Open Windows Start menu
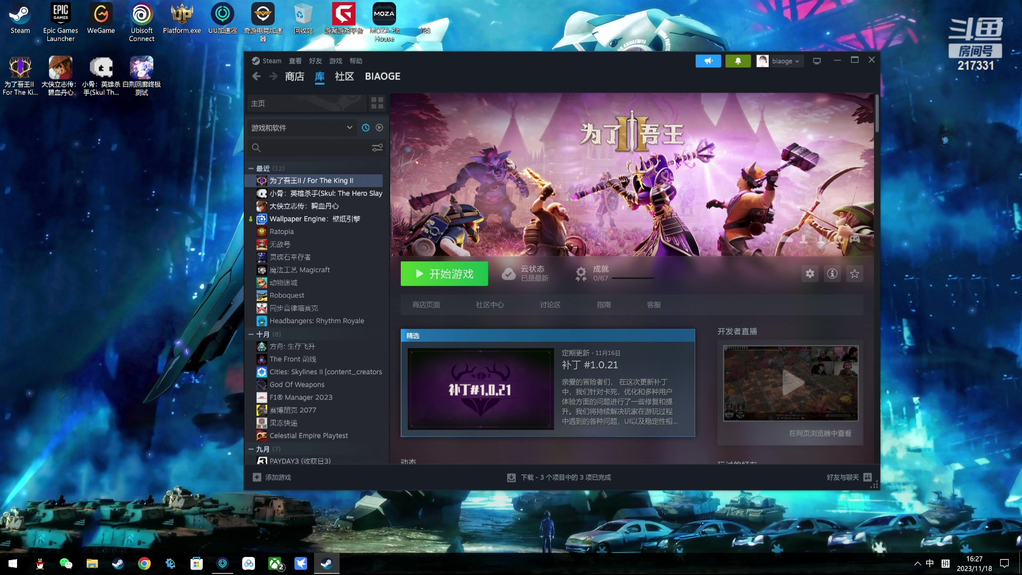This screenshot has height=575, width=1022. [13, 563]
